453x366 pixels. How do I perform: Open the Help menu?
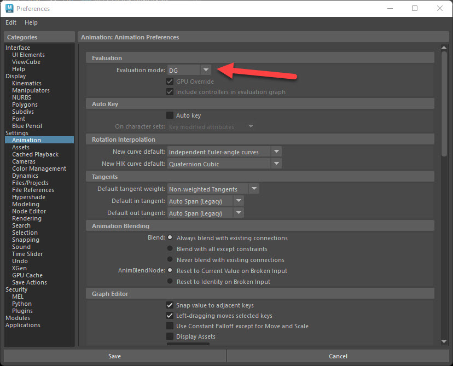(x=31, y=22)
